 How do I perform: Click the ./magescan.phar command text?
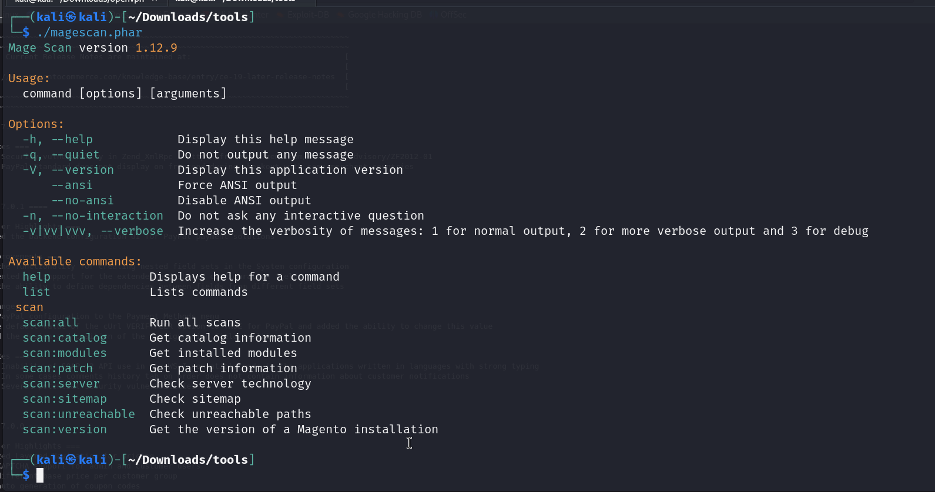[89, 33]
